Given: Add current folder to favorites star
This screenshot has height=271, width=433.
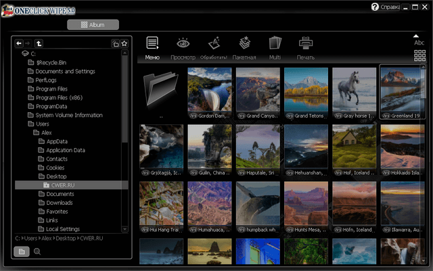Looking at the screenshot, I should coord(124,43).
